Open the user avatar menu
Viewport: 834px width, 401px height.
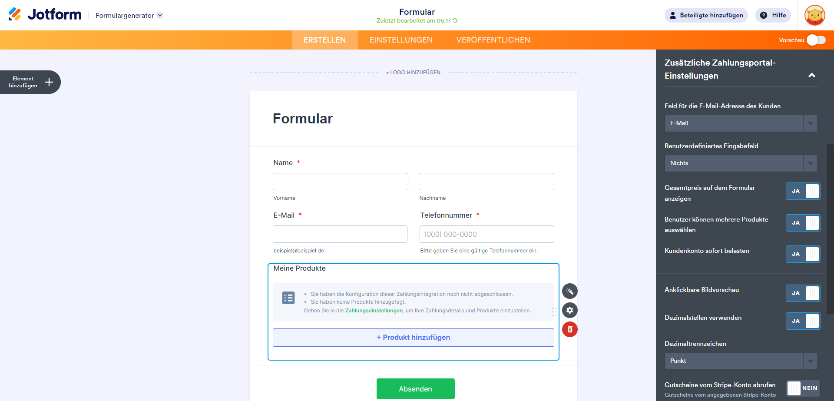click(x=814, y=15)
